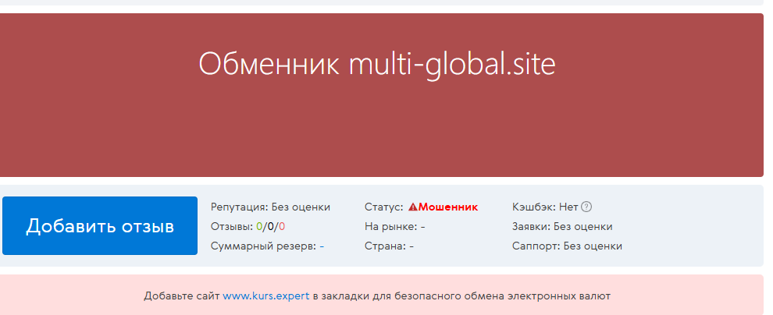This screenshot has width=773, height=315.
Task: Click the green positive reviews count
Action: (258, 227)
